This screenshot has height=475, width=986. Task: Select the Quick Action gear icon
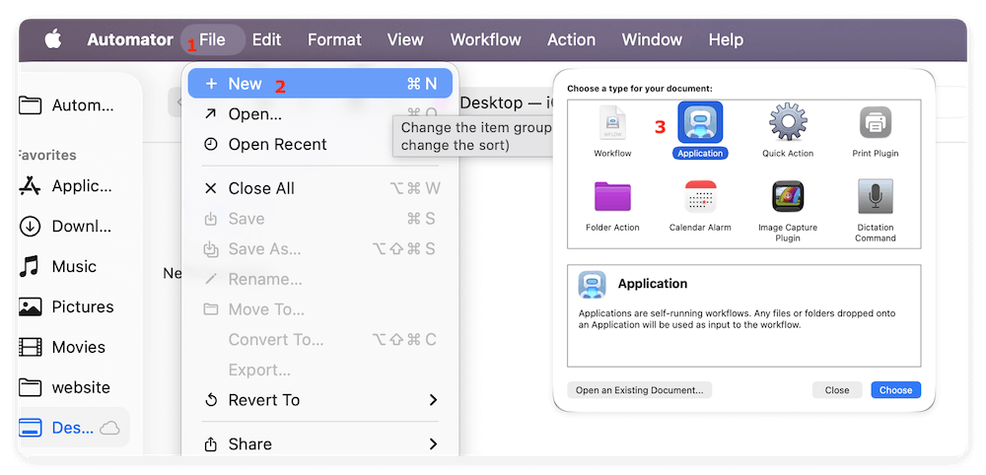click(x=788, y=122)
